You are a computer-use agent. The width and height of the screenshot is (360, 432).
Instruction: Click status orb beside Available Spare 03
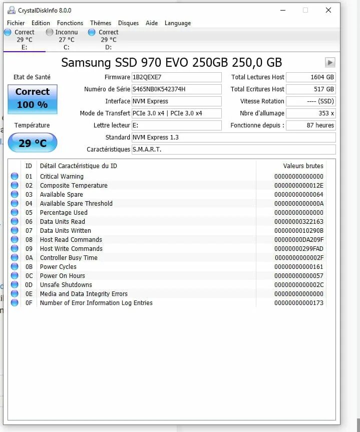15,194
